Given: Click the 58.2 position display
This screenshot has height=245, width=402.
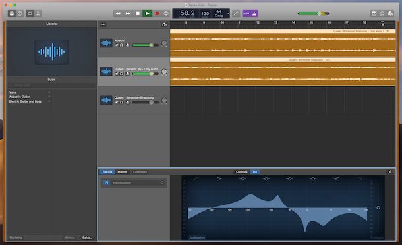Looking at the screenshot, I should [187, 13].
